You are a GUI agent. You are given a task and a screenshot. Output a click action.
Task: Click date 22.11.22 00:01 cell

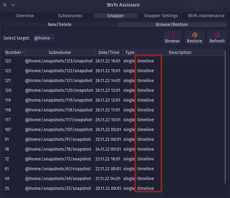(x=108, y=169)
